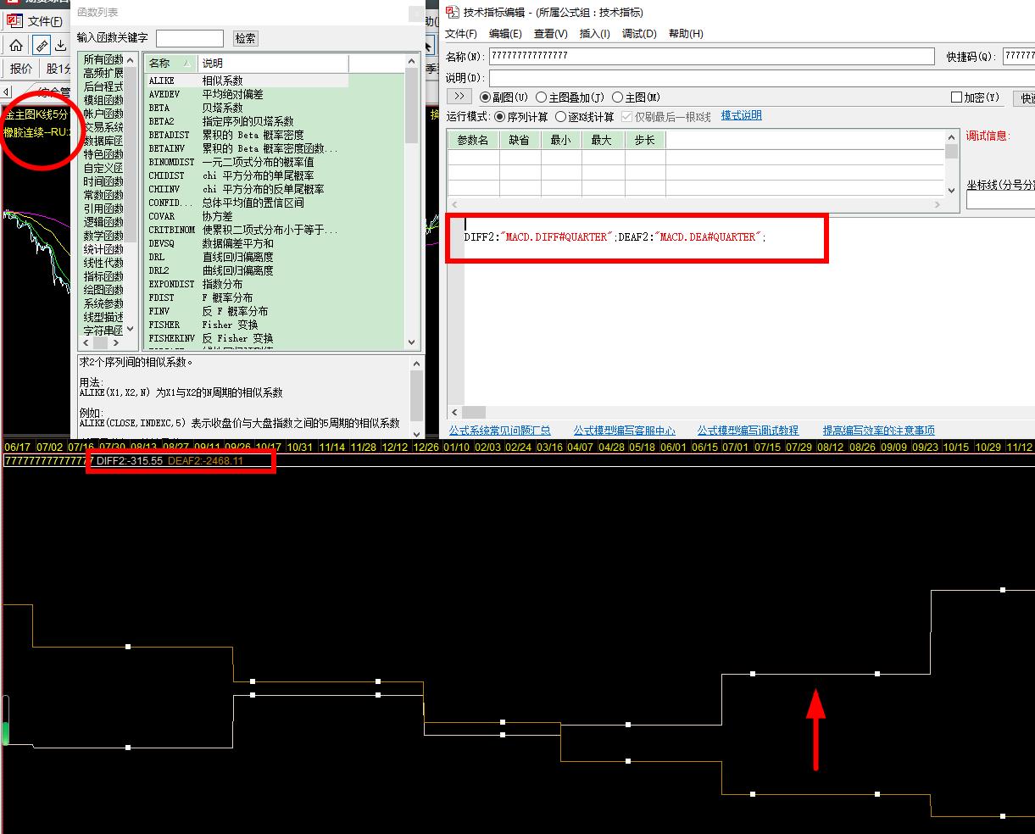Open the 模式说明 link

pos(741,115)
